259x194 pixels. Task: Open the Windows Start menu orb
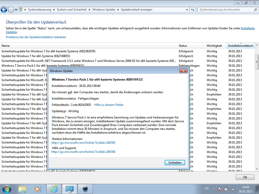point(7,189)
